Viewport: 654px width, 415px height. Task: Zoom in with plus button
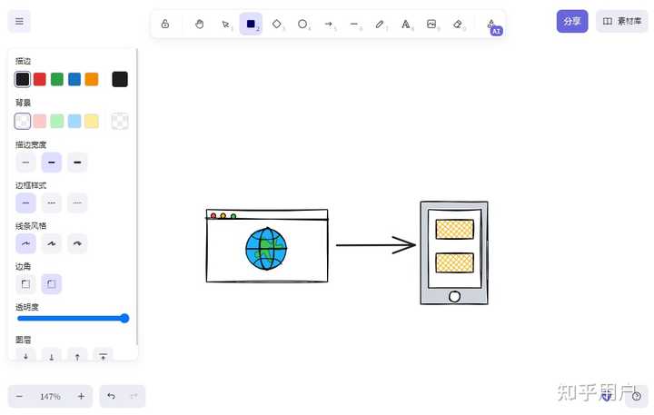point(82,396)
